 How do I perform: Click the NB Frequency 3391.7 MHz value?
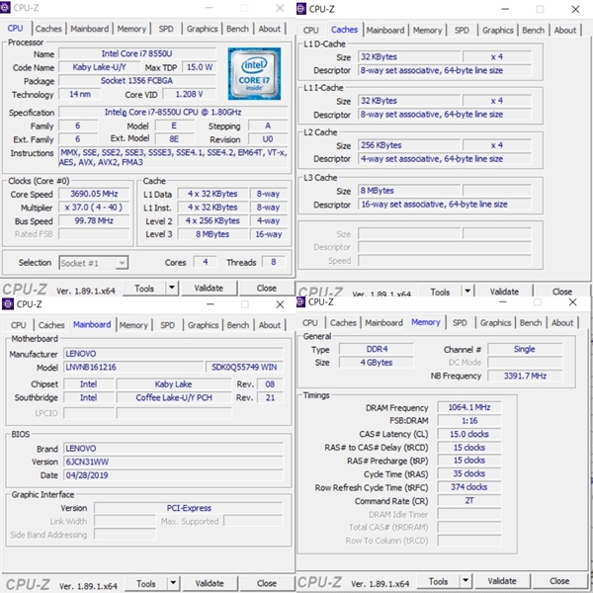(525, 376)
